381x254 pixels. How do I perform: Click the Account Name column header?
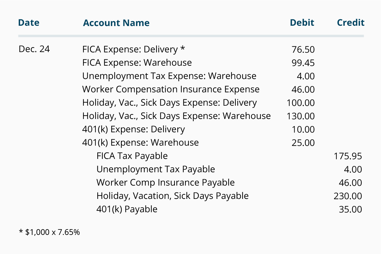pos(116,23)
